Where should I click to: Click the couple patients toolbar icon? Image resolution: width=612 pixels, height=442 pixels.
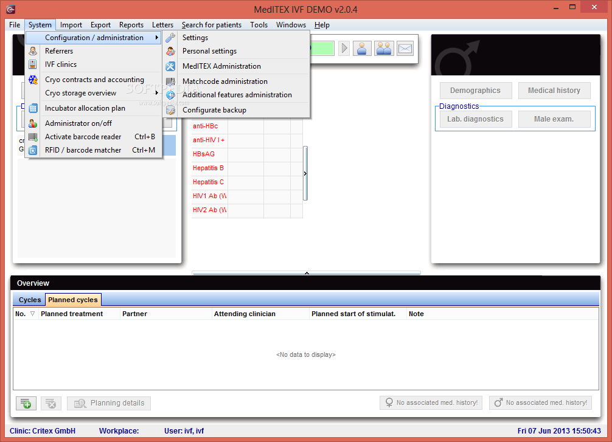(384, 49)
